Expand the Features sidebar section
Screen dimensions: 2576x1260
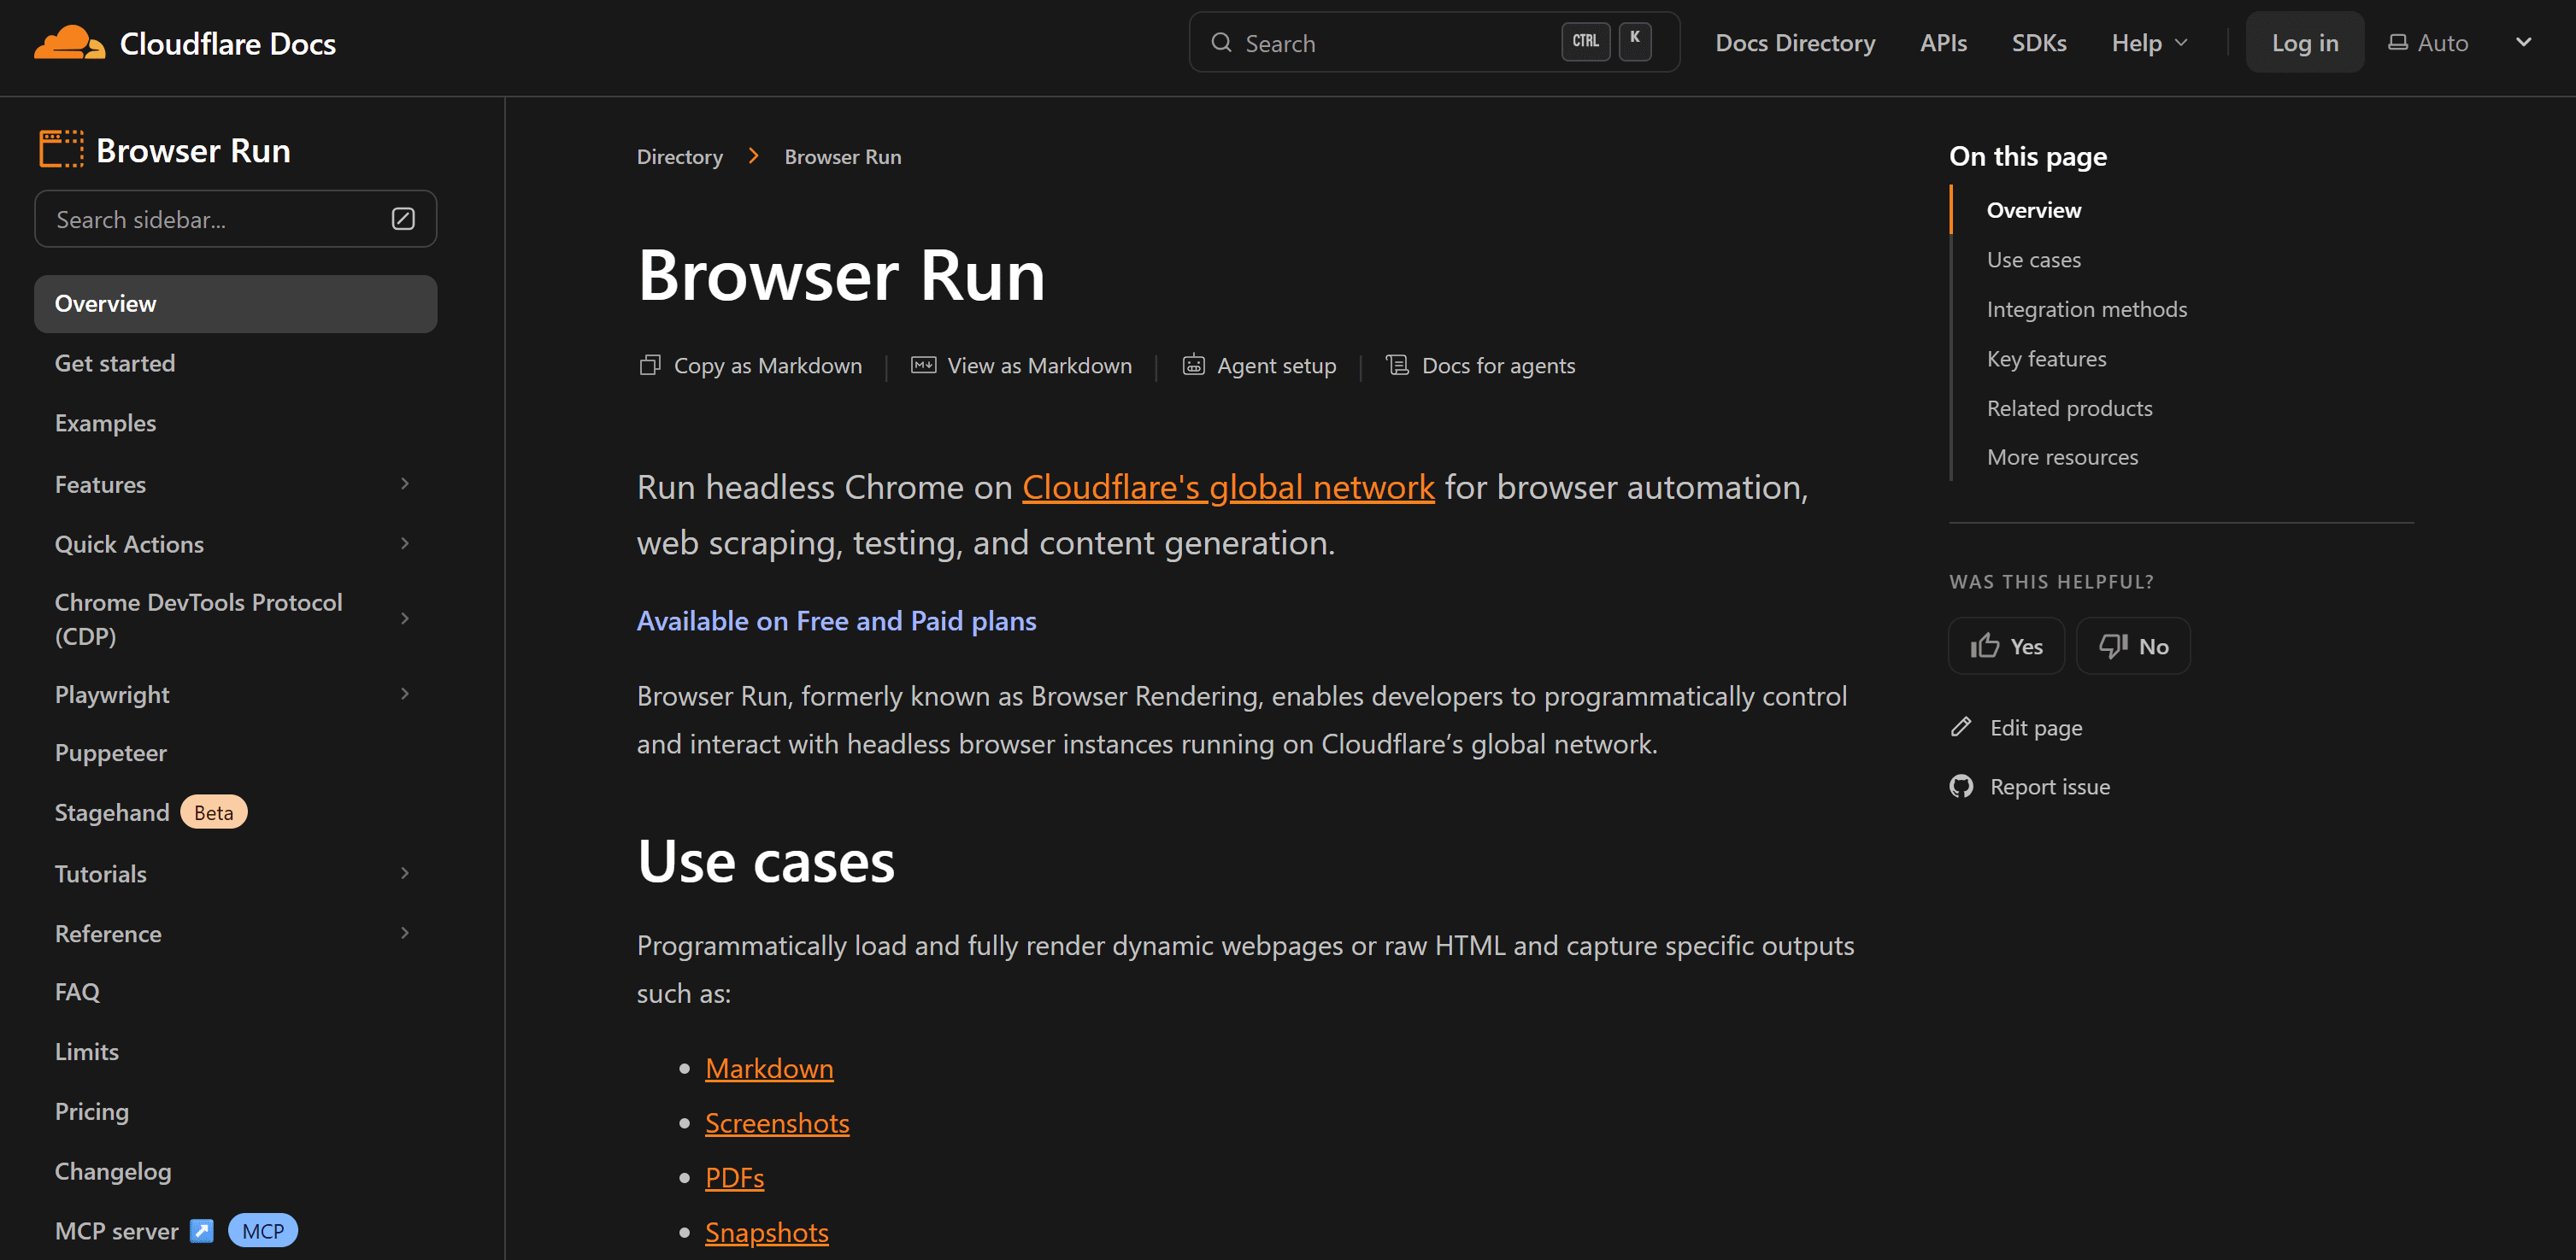(404, 483)
